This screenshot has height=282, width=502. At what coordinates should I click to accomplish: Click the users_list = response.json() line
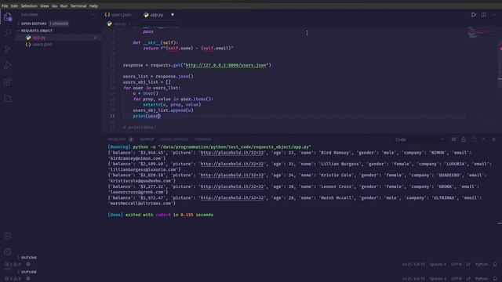pyautogui.click(x=158, y=77)
